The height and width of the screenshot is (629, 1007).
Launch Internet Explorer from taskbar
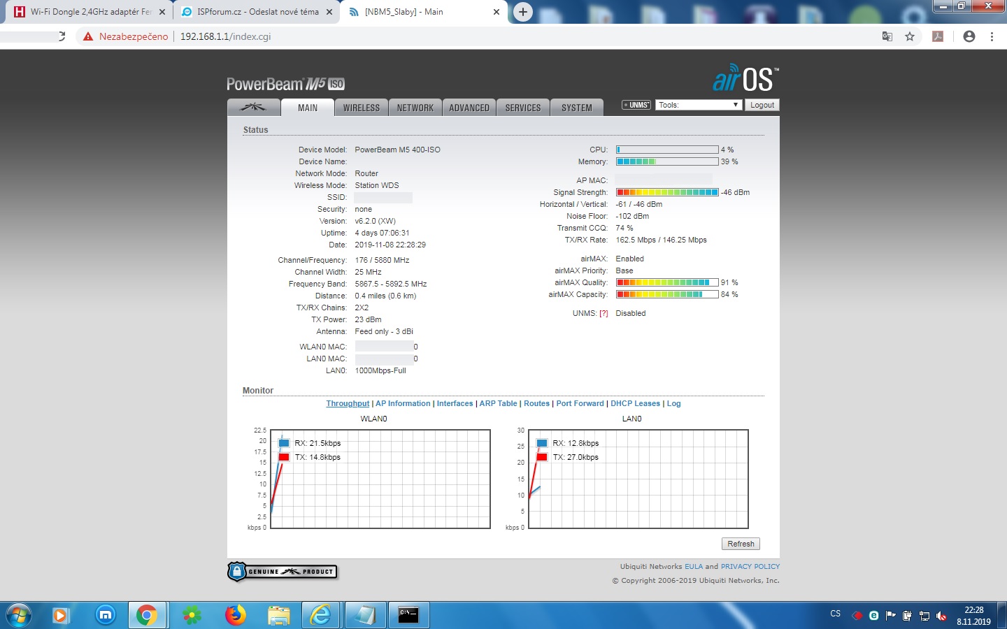pos(321,615)
